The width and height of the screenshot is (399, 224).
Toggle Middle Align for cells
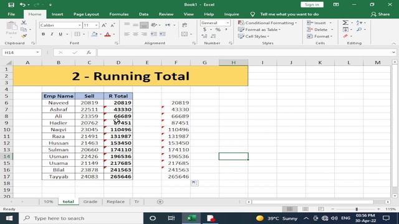click(135, 25)
